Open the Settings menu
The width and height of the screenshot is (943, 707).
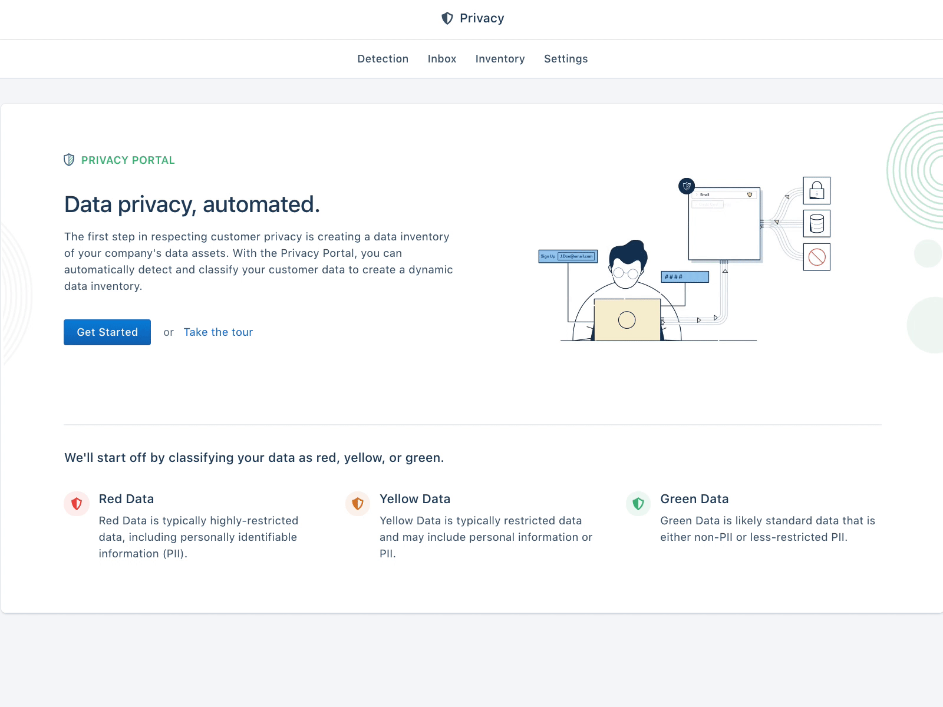tap(565, 58)
